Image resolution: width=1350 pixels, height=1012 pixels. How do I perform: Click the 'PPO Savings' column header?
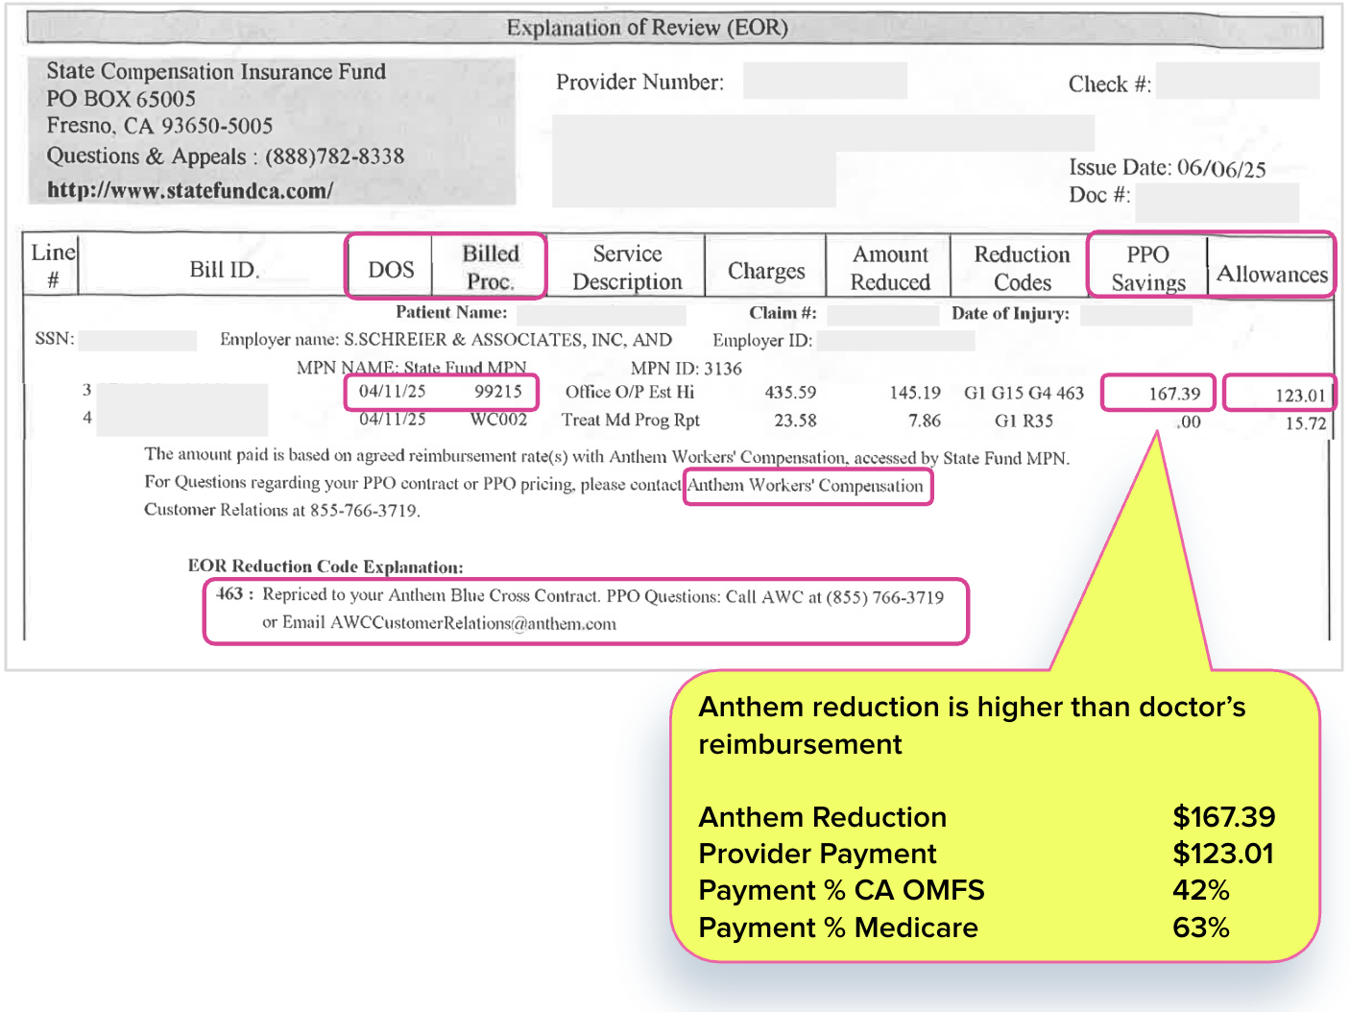(x=1148, y=268)
